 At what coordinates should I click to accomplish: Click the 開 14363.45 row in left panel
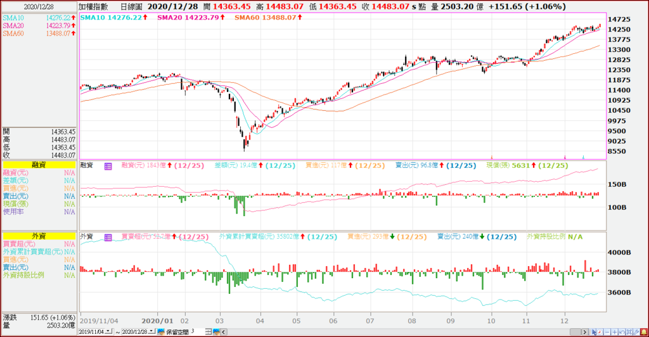[39, 132]
